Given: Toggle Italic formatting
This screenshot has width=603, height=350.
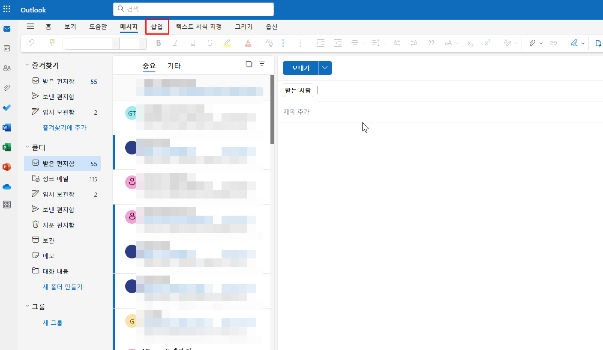Looking at the screenshot, I should pyautogui.click(x=175, y=43).
